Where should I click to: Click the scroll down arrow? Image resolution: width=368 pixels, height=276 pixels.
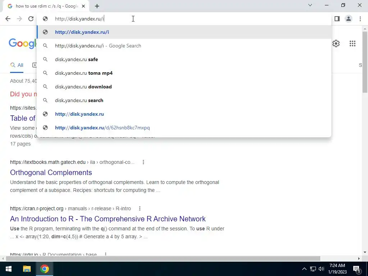tap(365, 253)
